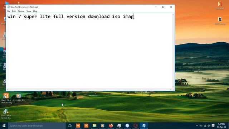
Task: Click the horizontal scrollbar right arrow in Notepad
Action: (x=170, y=90)
